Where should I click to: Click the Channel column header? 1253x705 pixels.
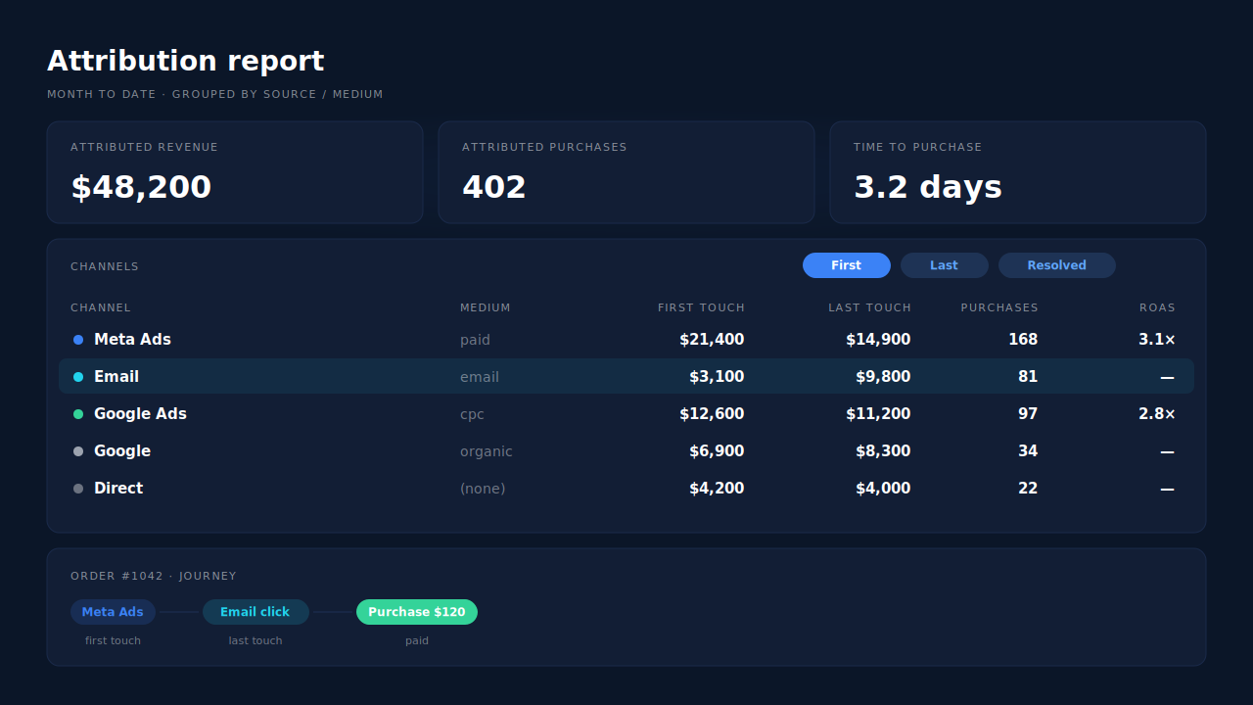[101, 307]
